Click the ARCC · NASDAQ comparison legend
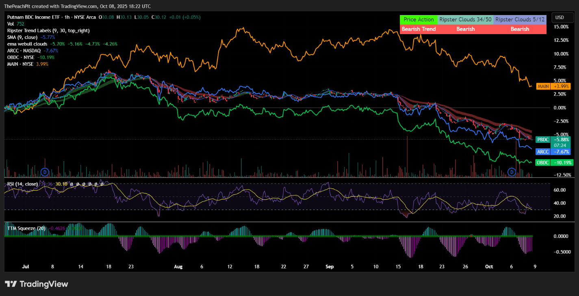 [24, 50]
